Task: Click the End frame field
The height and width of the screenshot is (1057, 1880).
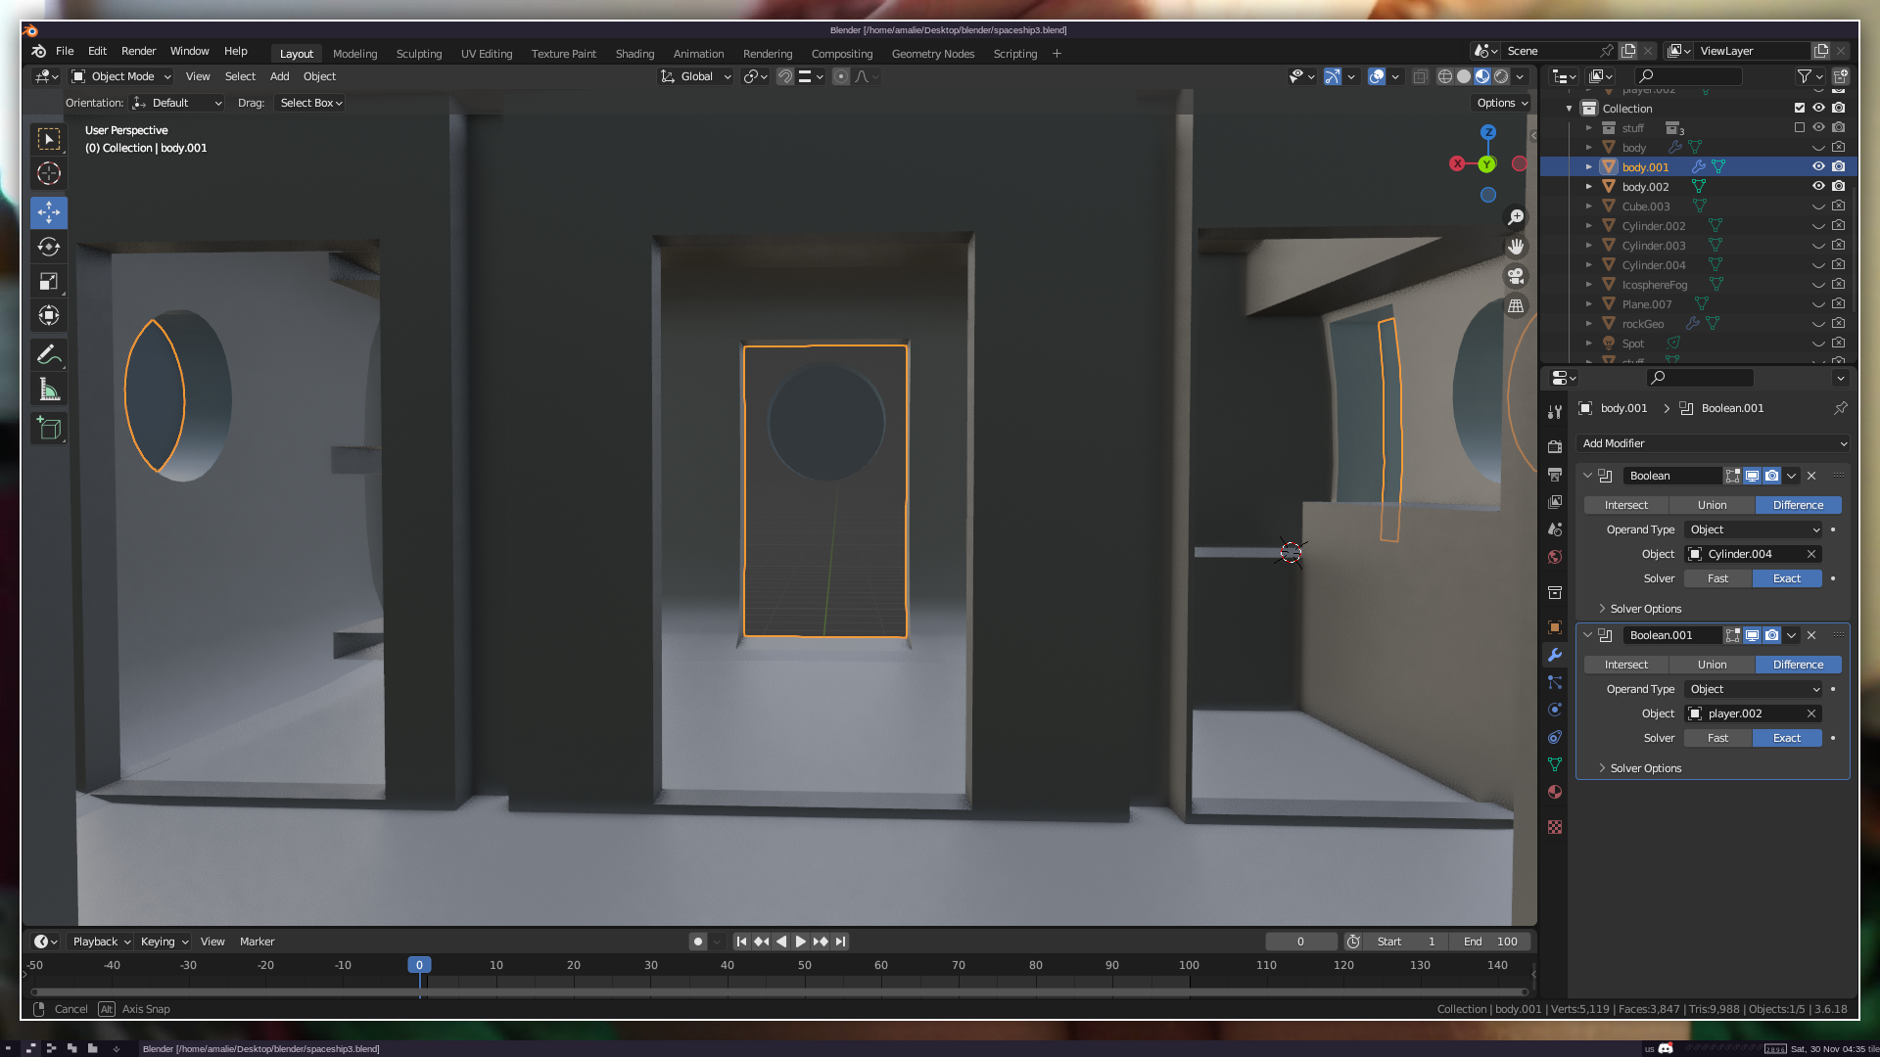Action: tap(1491, 942)
